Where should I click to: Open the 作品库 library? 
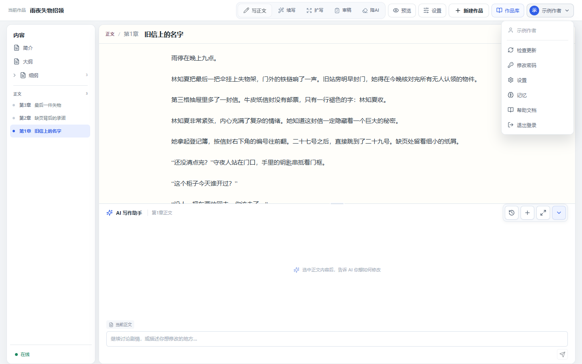click(x=508, y=11)
